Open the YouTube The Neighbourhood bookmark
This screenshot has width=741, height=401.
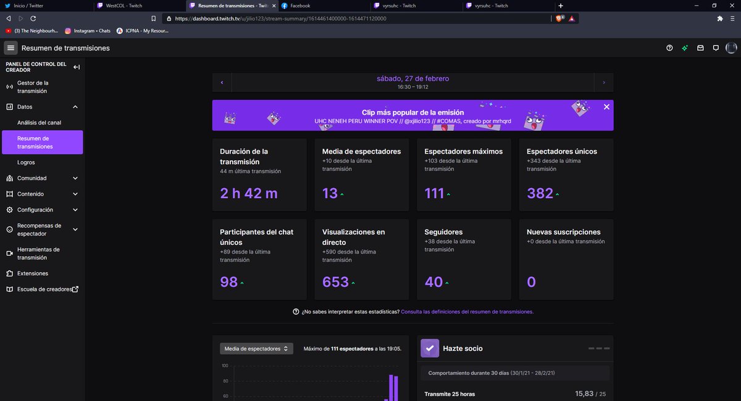click(31, 30)
